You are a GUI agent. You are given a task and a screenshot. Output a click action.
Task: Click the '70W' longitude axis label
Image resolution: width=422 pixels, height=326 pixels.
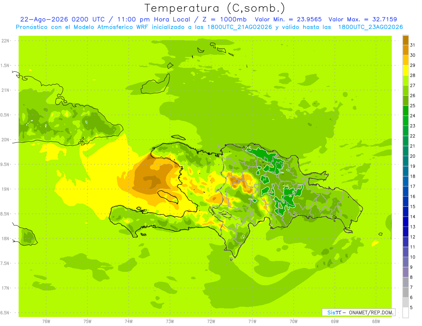click(x=294, y=321)
